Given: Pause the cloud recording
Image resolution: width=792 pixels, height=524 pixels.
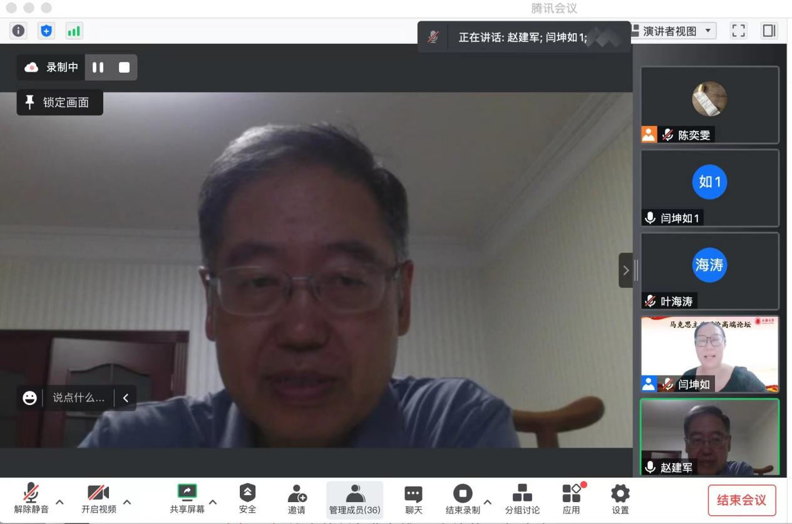Looking at the screenshot, I should (x=98, y=68).
